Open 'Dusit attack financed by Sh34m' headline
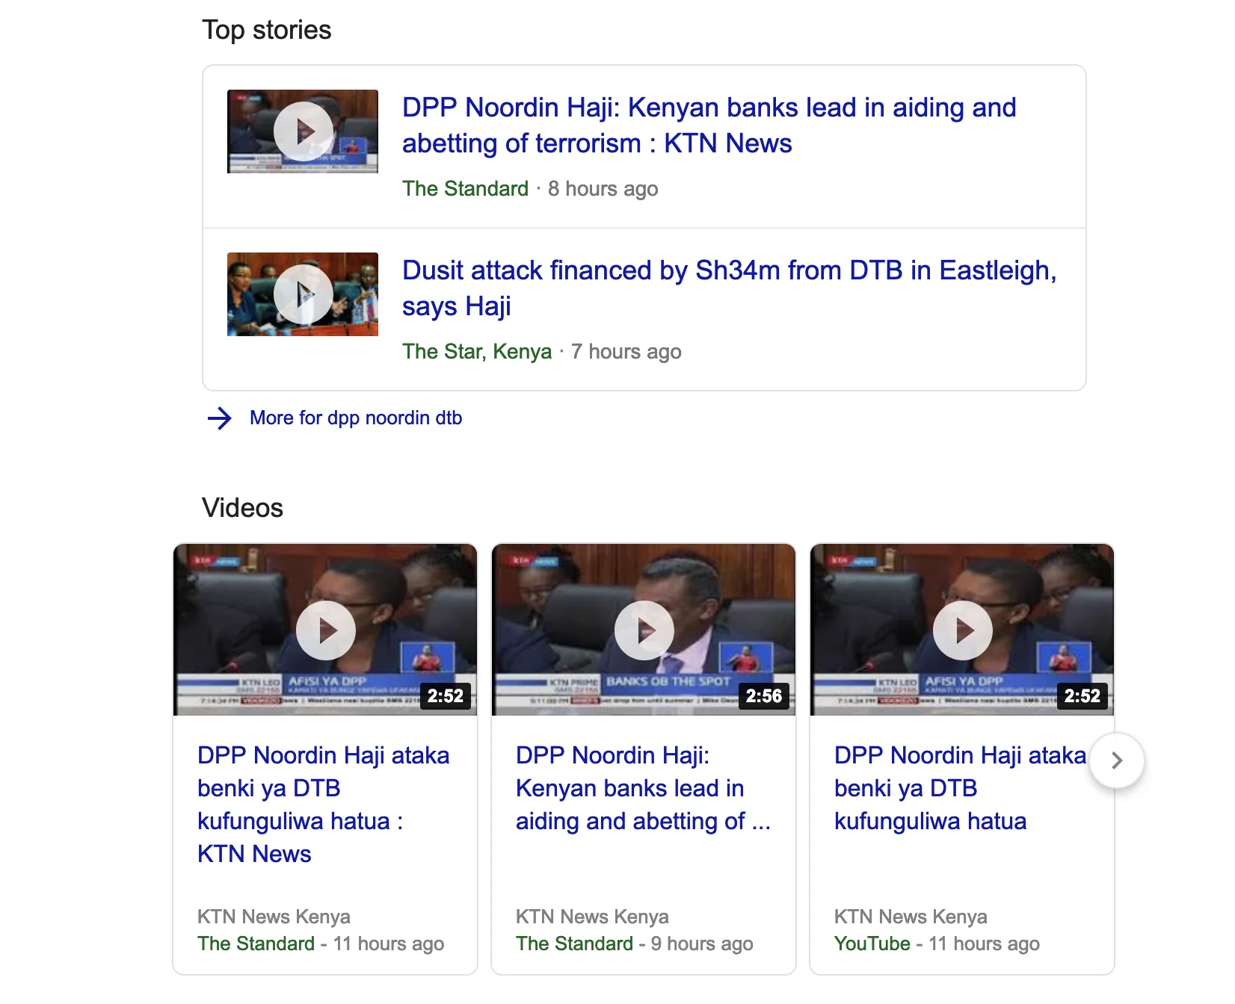The height and width of the screenshot is (1004, 1235). point(728,288)
